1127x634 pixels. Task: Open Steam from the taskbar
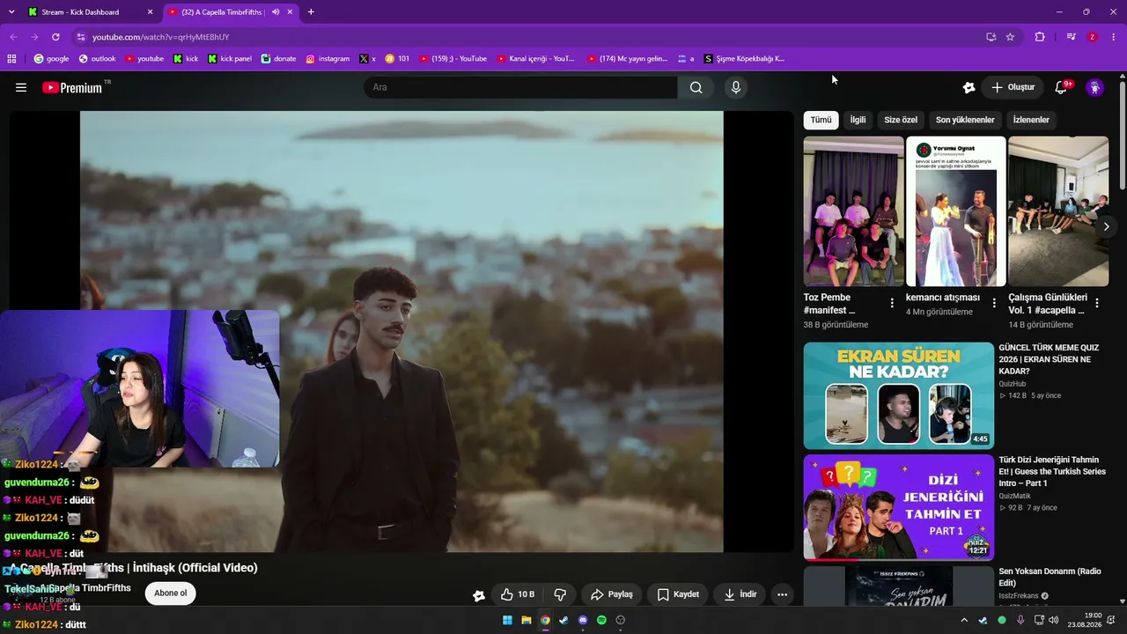[x=563, y=620]
